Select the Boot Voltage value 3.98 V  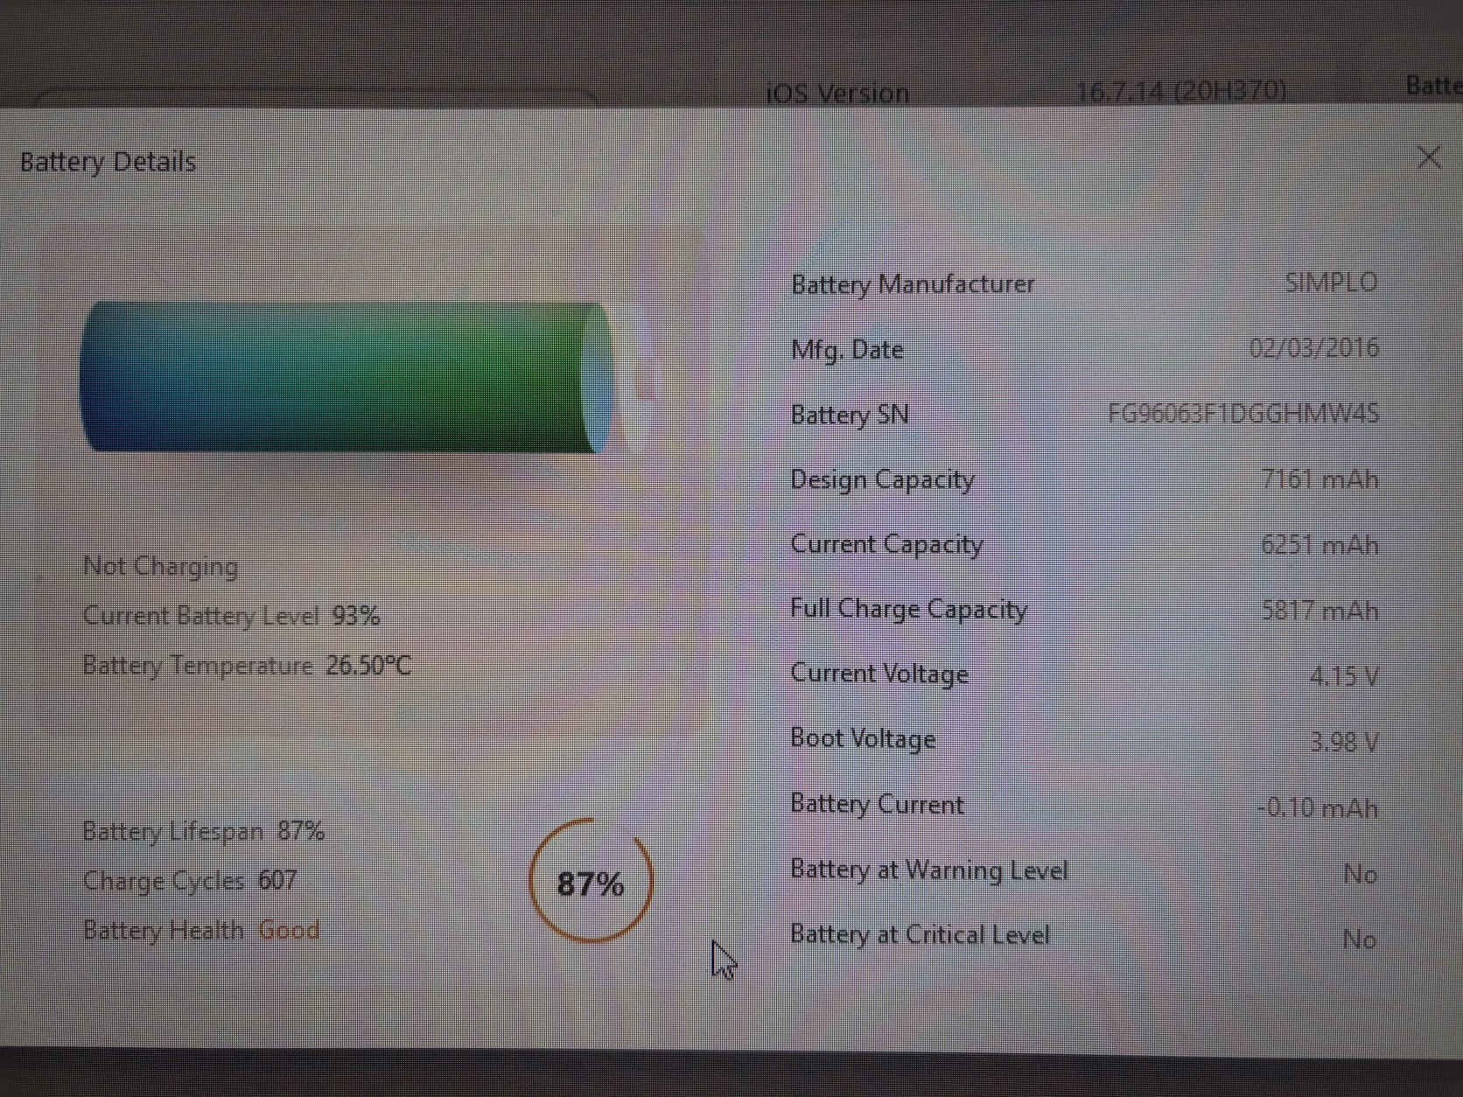1344,742
